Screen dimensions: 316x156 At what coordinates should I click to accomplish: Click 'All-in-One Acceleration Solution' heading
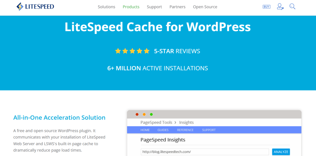point(59,117)
